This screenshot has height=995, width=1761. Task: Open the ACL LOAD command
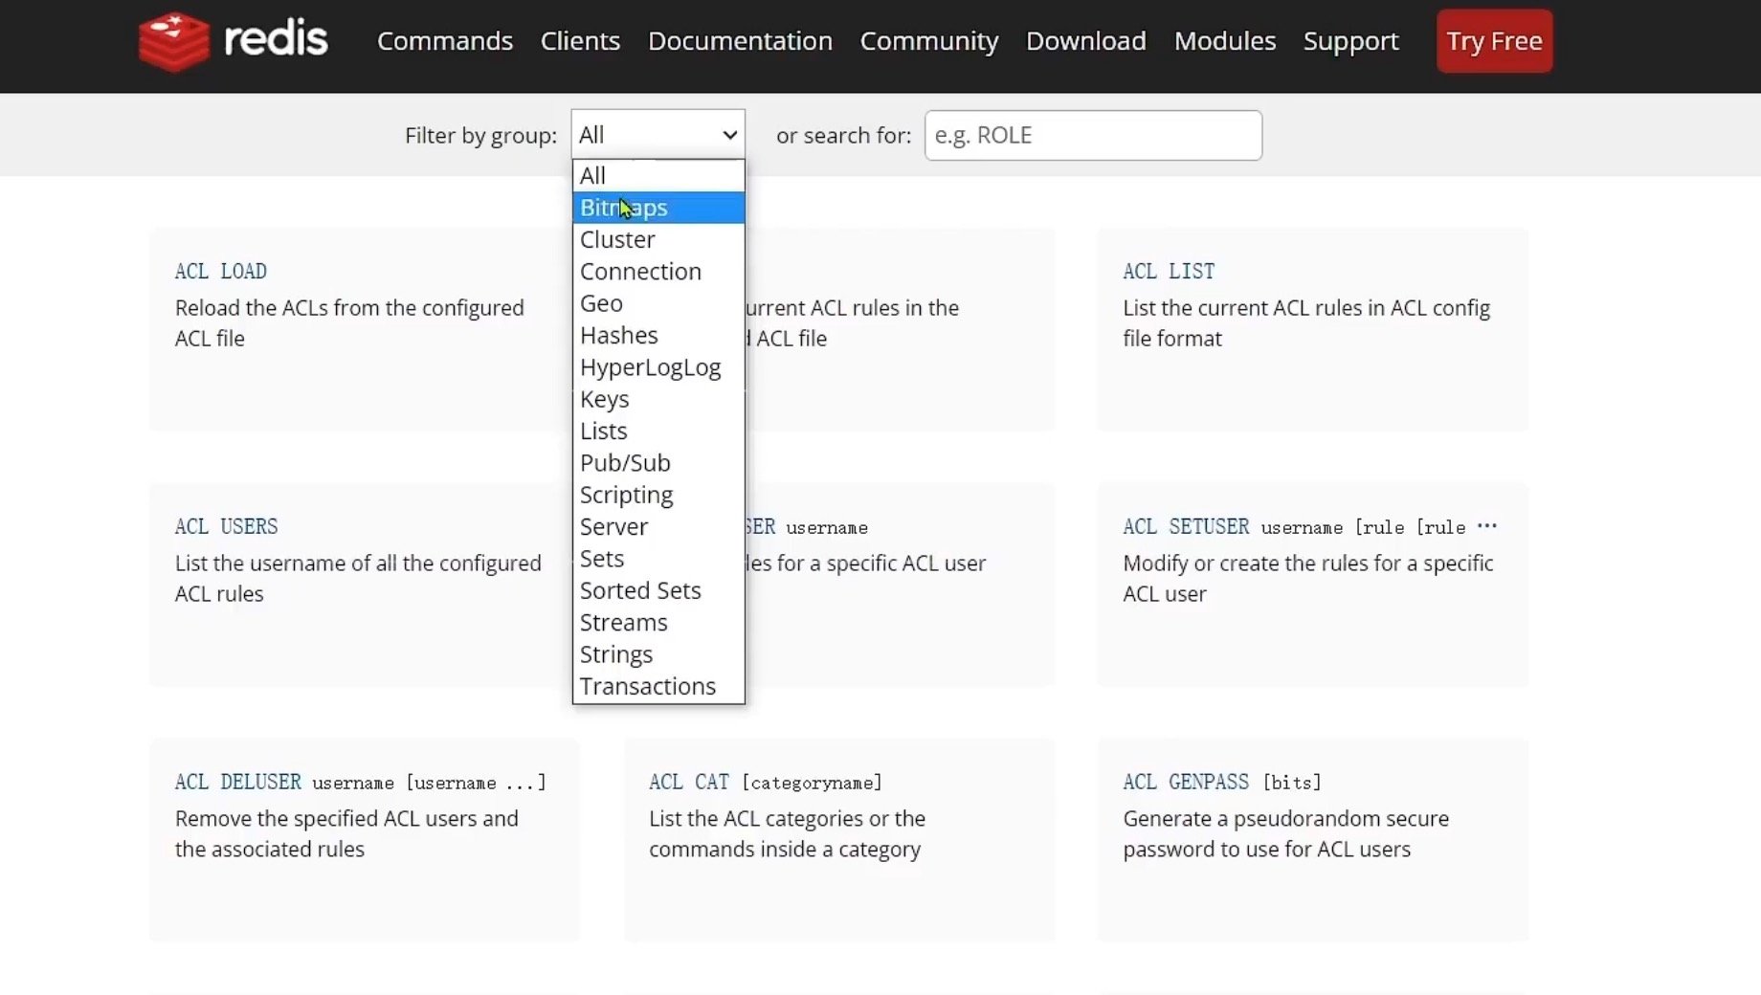(221, 272)
